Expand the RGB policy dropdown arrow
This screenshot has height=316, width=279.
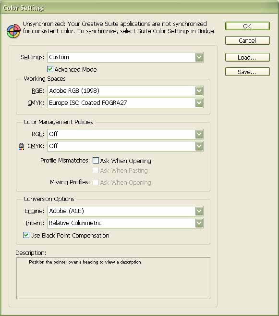[199, 134]
